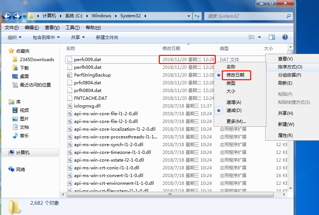Open the 工具(T) menu
Image resolution: width=319 pixels, height=215 pixels.
73,28
